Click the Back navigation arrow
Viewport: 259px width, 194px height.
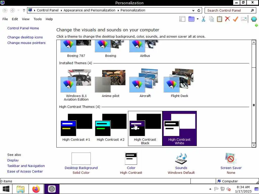tap(5, 10)
